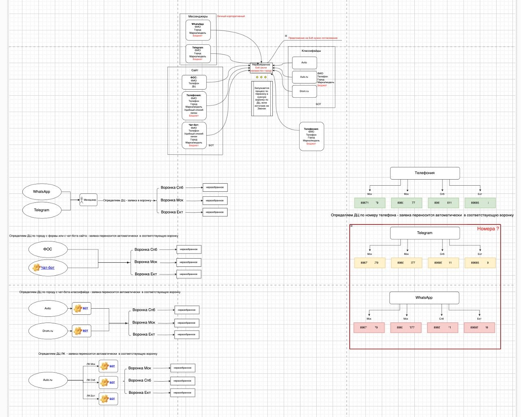Click the gear icon in ЛК Ект bot box
This screenshot has height=417, width=521.
point(105,399)
